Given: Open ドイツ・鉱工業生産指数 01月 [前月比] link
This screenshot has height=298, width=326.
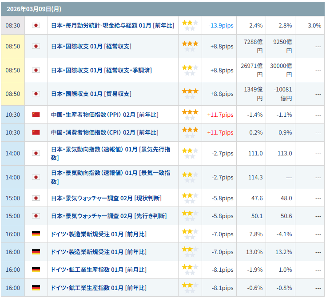Looking at the screenshot, I should 99,270.
